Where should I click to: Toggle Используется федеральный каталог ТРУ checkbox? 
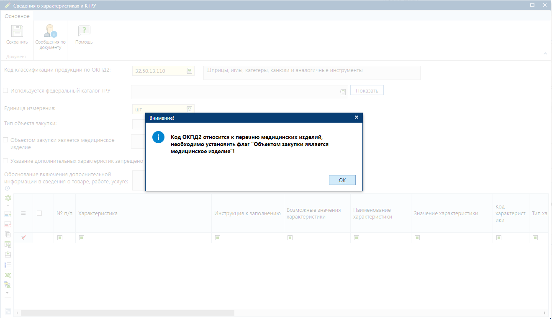[x=5, y=90]
